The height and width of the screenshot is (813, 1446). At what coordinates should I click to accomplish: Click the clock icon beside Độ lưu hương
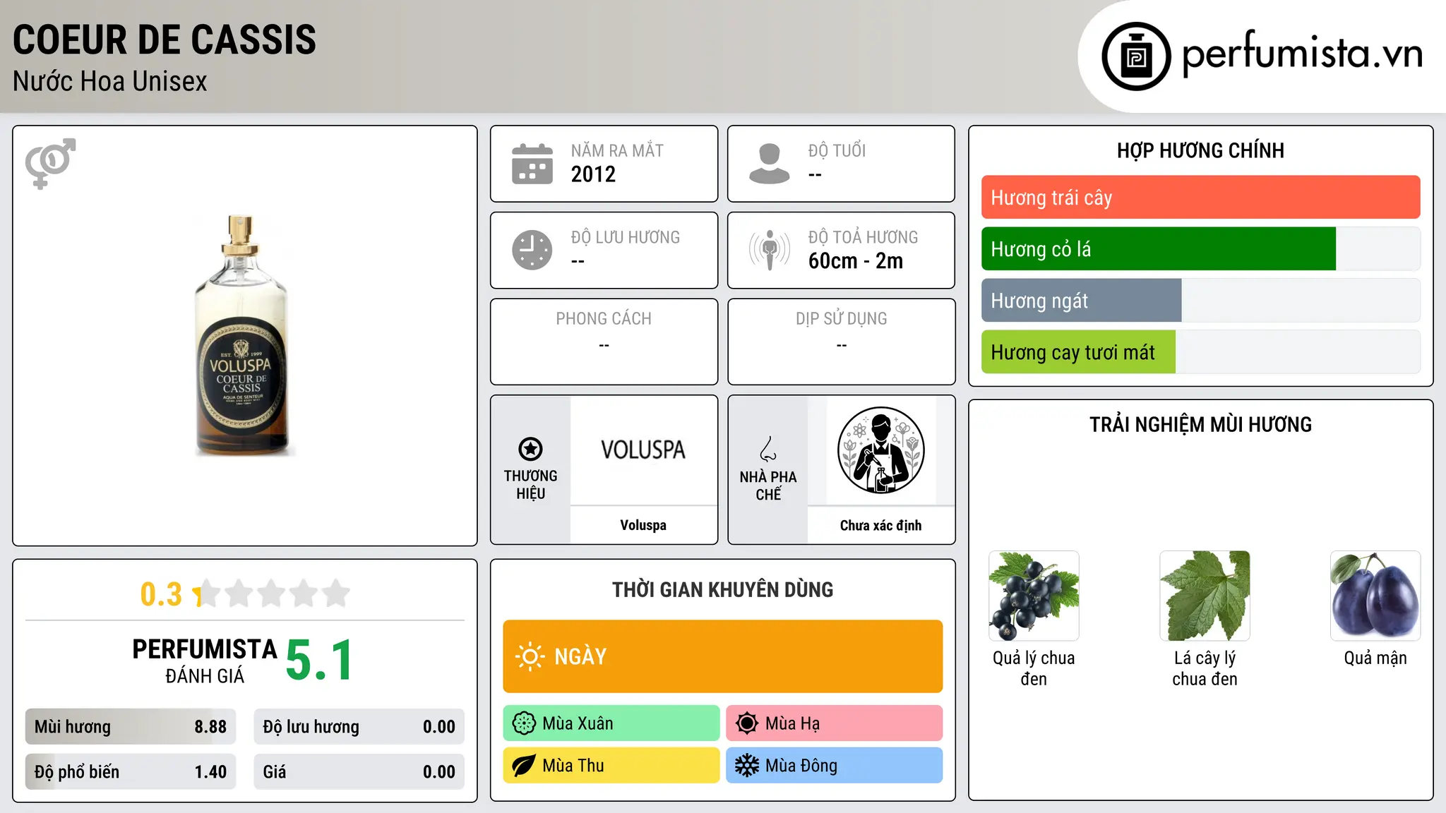click(x=532, y=250)
